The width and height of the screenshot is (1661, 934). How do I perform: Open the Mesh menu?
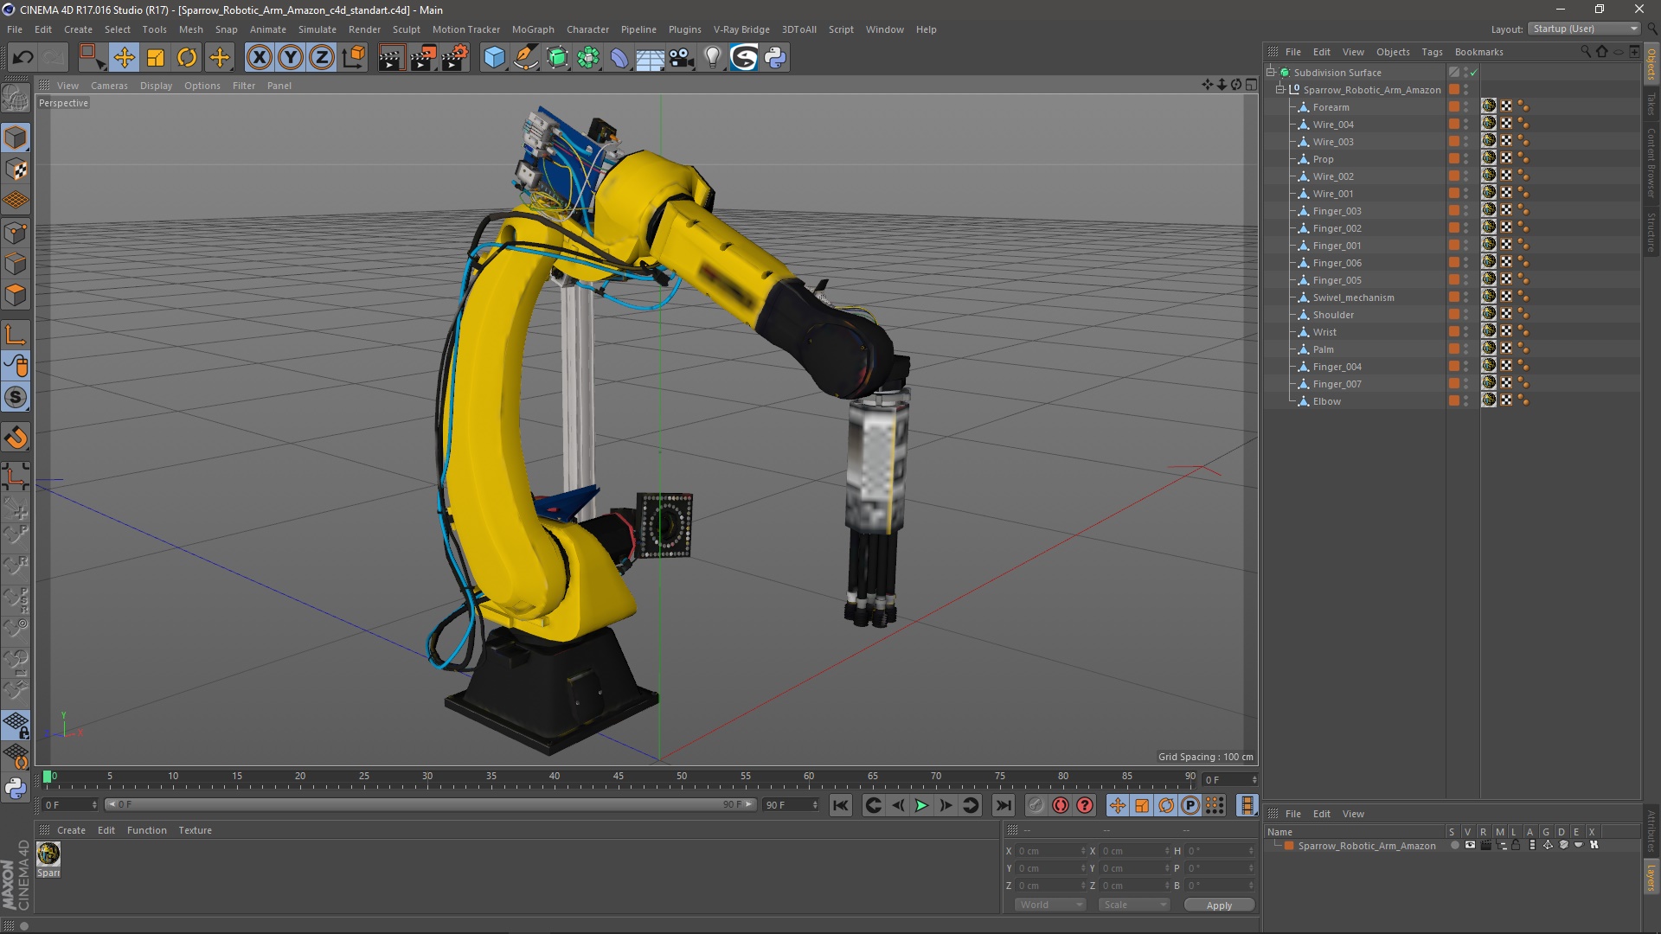coord(190,29)
